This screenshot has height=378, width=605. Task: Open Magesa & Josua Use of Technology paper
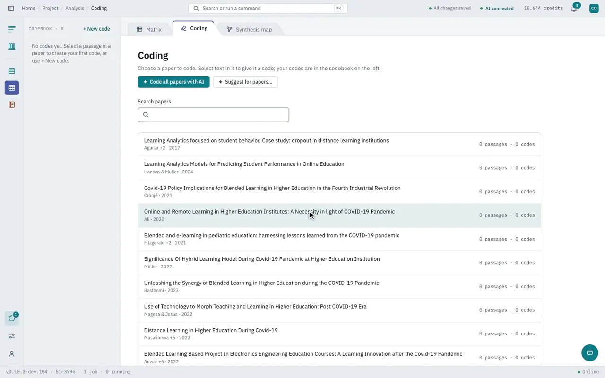(339, 310)
